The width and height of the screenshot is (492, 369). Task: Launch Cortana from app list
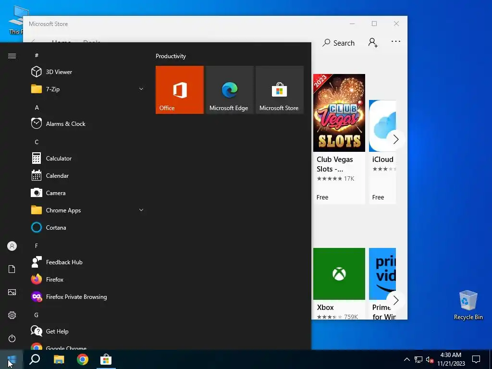pyautogui.click(x=88, y=227)
